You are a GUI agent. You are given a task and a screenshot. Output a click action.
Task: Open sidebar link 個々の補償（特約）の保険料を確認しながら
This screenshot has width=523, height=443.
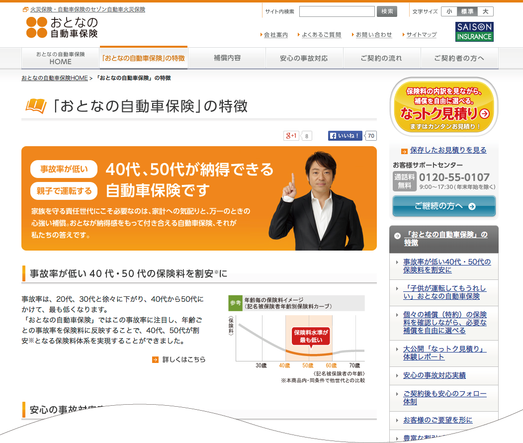click(445, 323)
